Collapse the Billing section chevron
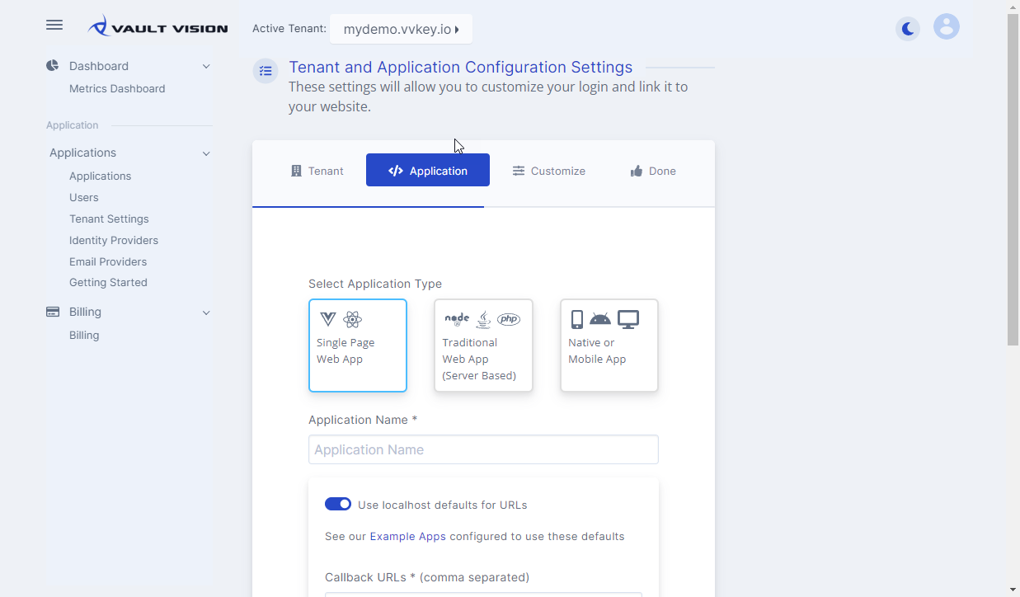 tap(206, 313)
